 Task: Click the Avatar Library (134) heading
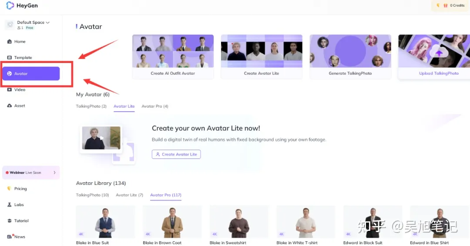(101, 183)
